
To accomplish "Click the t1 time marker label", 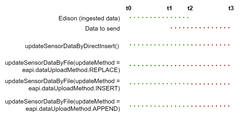I will click(x=169, y=8).
